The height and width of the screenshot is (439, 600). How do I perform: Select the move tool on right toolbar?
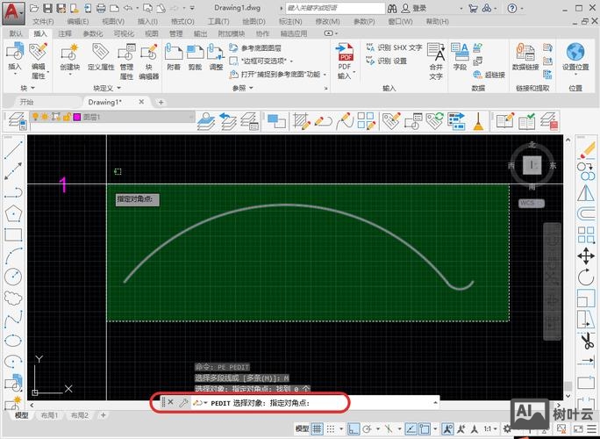point(586,255)
